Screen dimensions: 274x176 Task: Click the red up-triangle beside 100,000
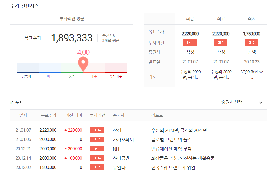pos(66,158)
